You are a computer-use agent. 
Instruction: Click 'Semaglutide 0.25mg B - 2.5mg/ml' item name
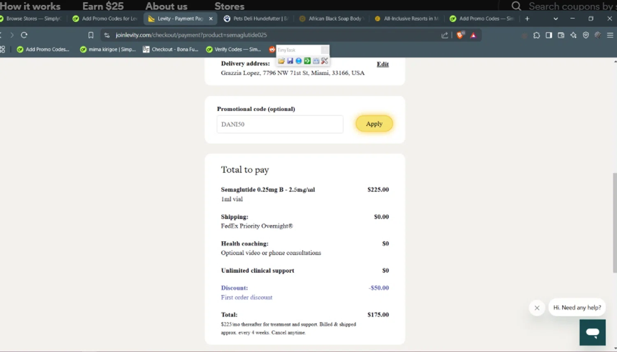coord(268,190)
